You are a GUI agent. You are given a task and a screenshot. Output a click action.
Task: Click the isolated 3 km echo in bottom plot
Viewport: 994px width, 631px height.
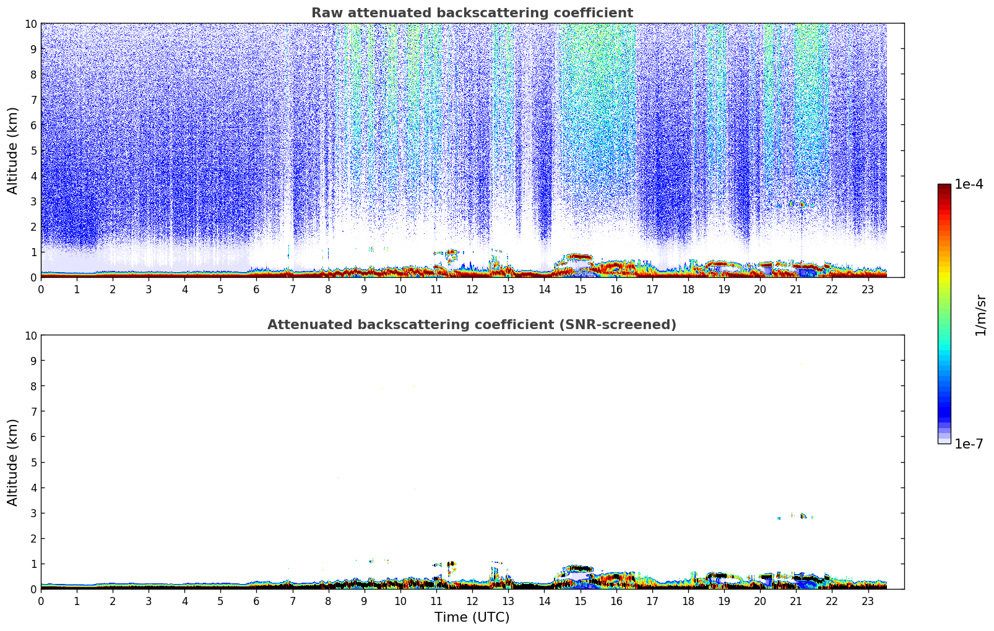[803, 515]
